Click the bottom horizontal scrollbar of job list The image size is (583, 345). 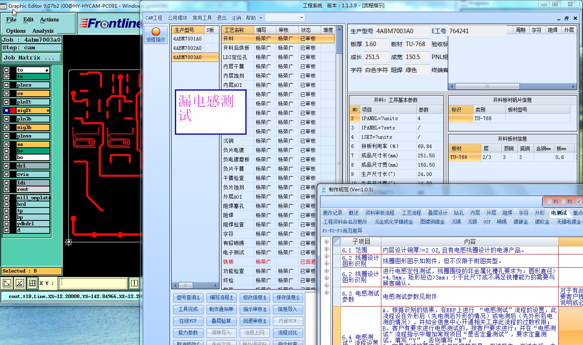pyautogui.click(x=196, y=285)
